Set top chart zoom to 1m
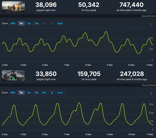 tap(29, 23)
